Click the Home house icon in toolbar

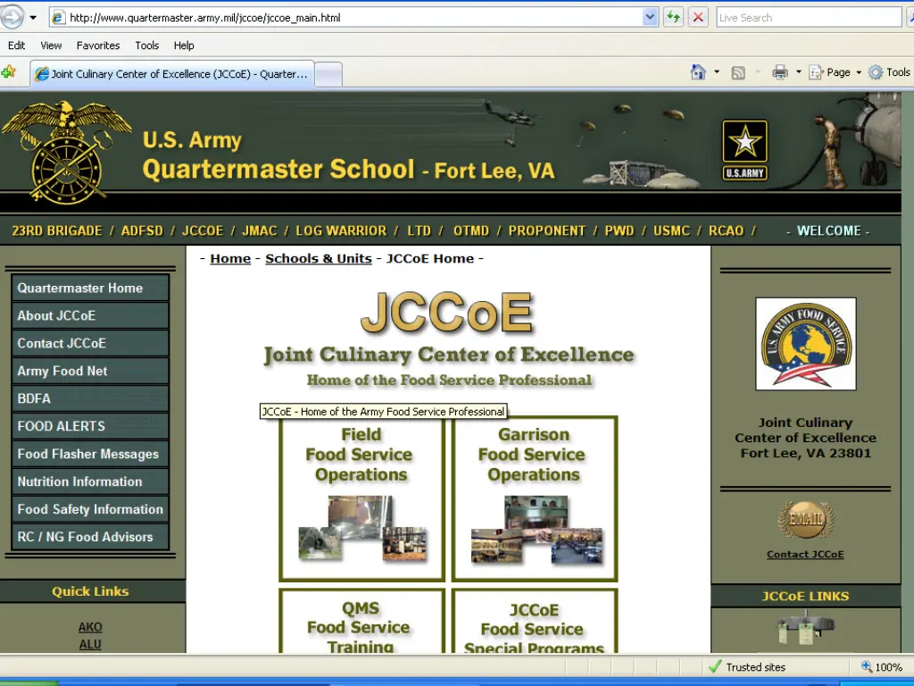(x=698, y=72)
